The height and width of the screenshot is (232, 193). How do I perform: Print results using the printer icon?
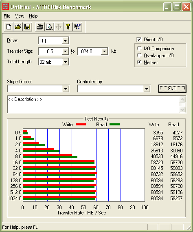click(x=40, y=27)
